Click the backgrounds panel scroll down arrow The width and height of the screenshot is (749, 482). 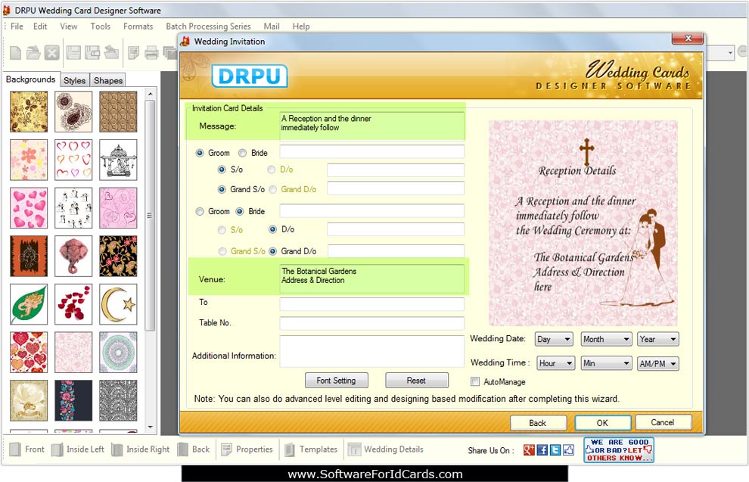point(150,427)
